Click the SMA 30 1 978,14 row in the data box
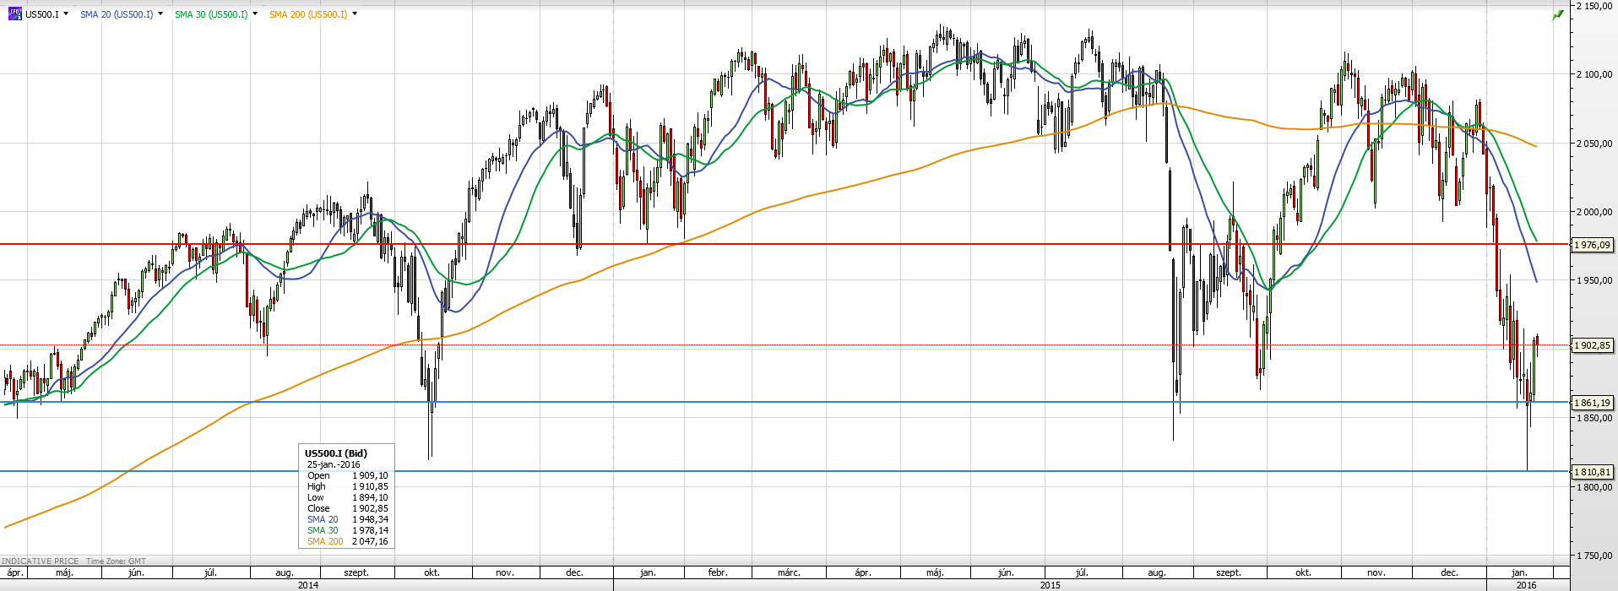 click(347, 530)
